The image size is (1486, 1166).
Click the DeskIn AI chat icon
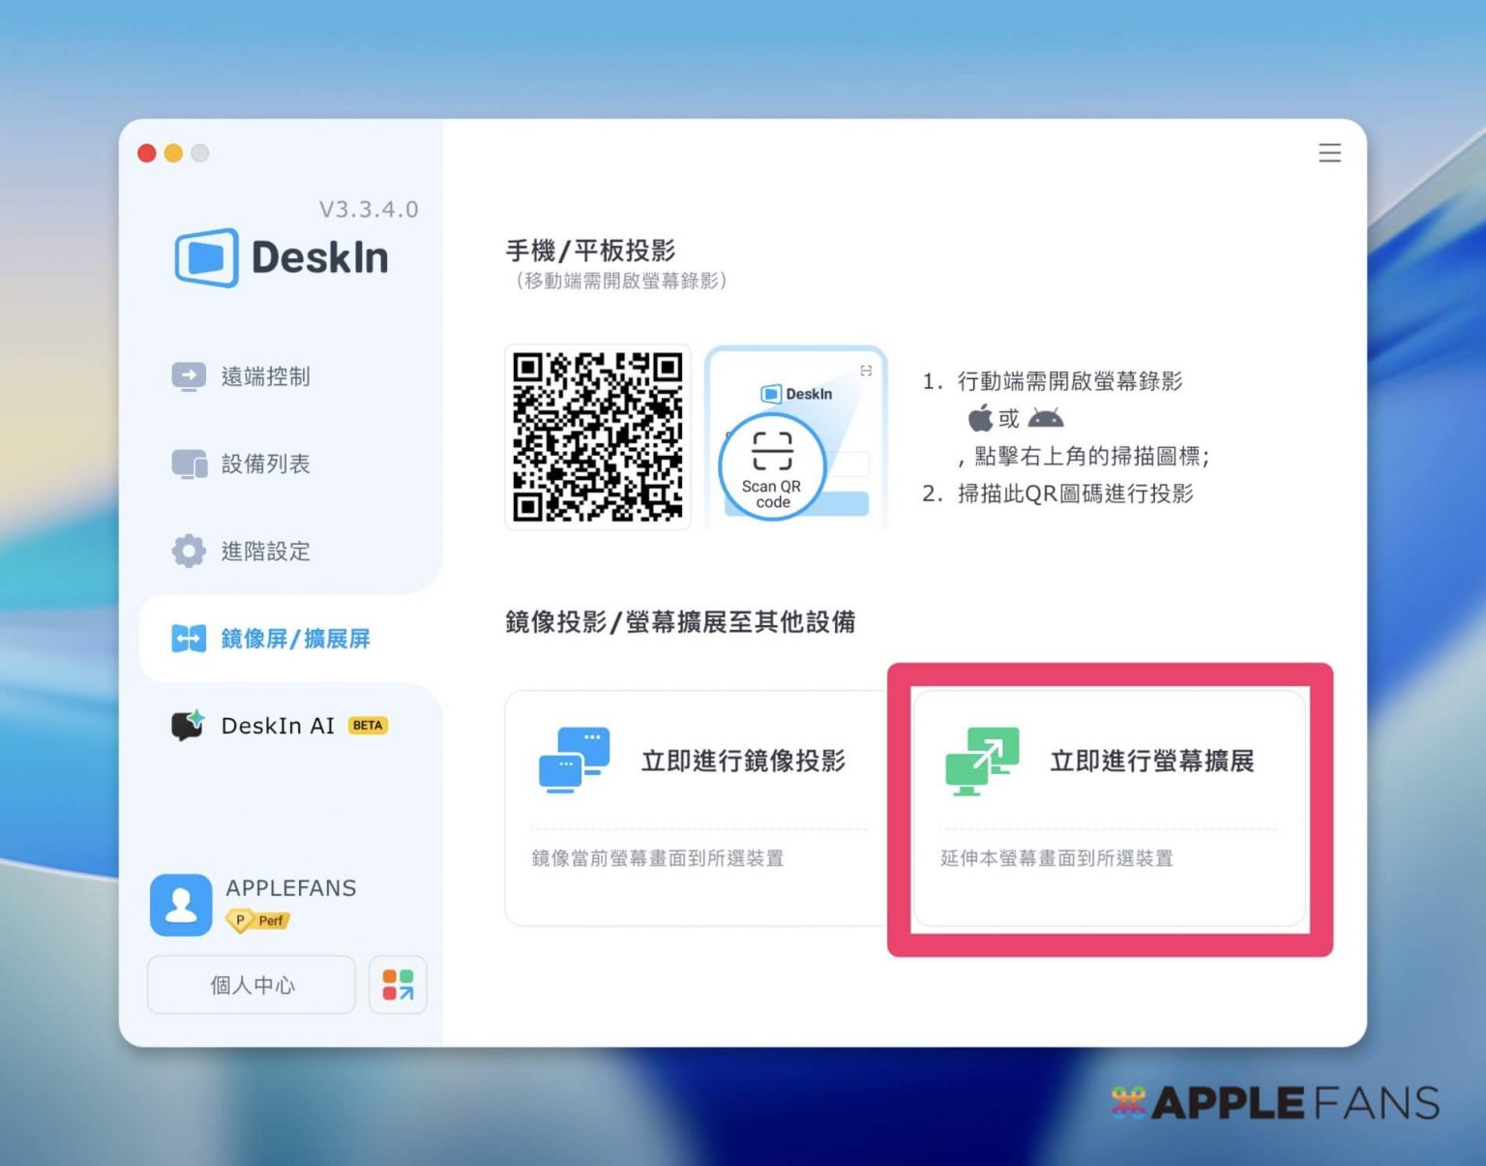pyautogui.click(x=188, y=725)
